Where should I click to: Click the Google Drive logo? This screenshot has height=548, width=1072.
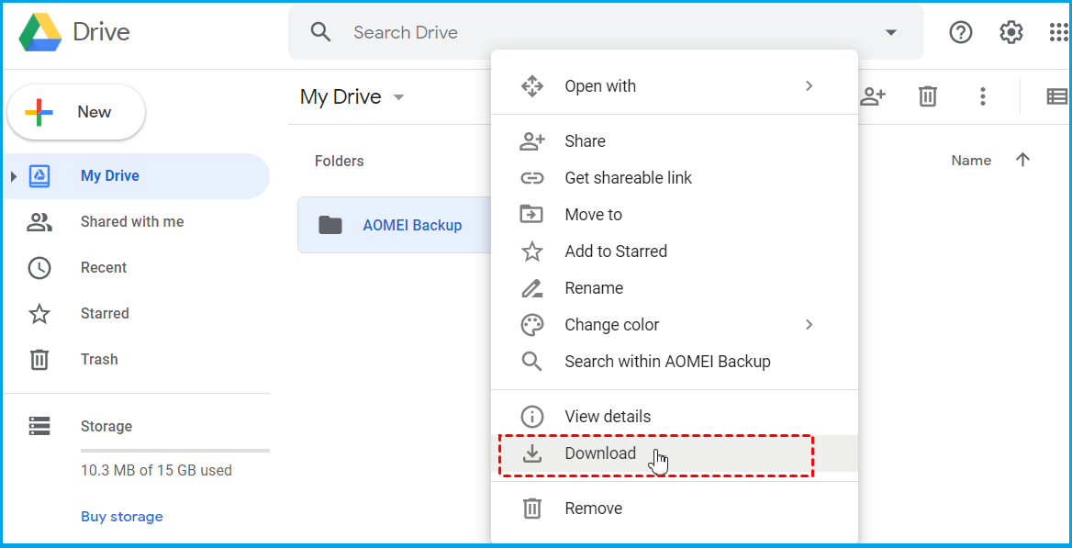40,31
